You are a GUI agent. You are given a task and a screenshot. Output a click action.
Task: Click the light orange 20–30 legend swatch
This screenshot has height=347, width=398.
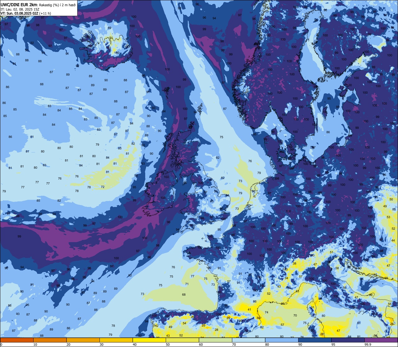pyautogui.click(x=83, y=340)
